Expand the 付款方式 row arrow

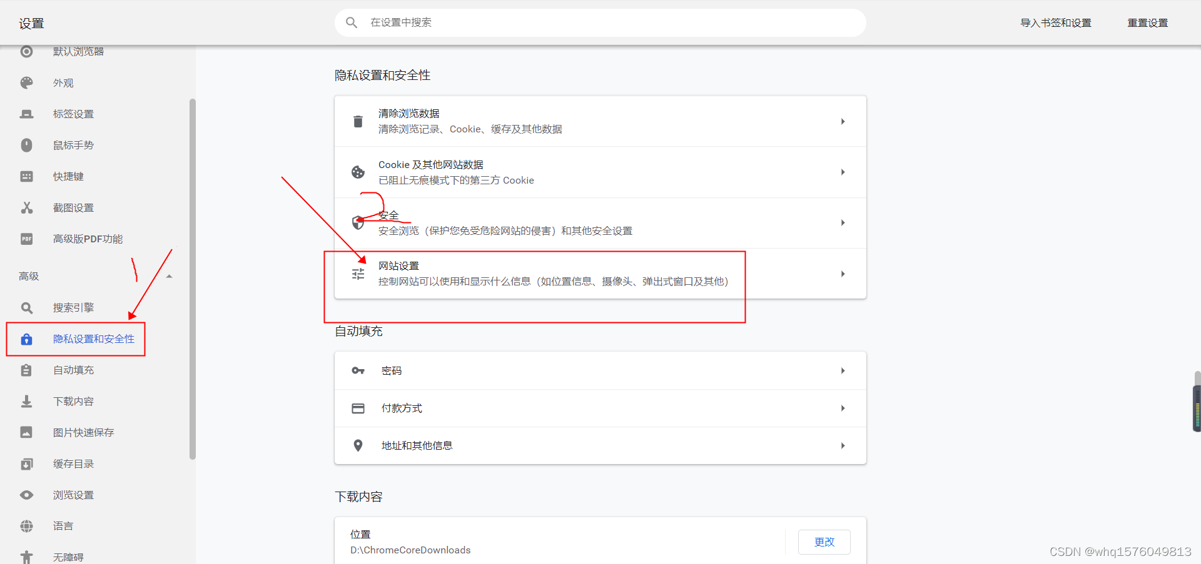click(x=843, y=408)
